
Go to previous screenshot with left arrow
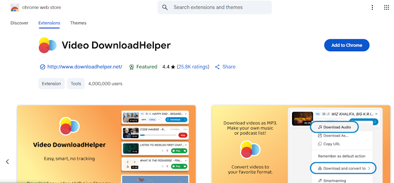pos(7,162)
